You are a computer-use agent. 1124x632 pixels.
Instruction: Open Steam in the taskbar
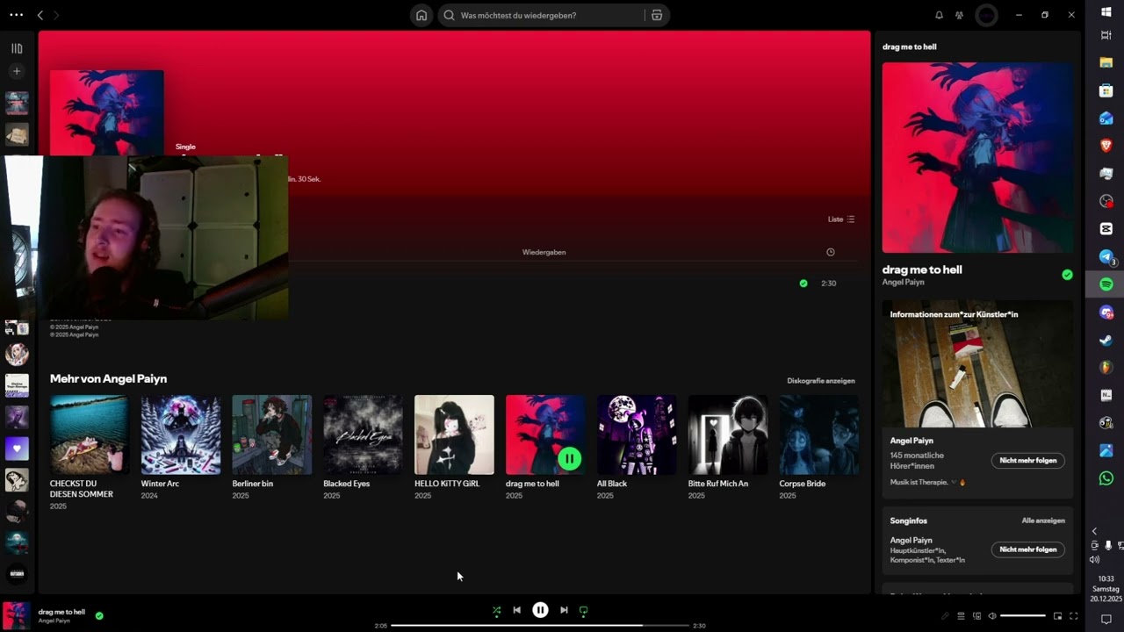(1106, 340)
